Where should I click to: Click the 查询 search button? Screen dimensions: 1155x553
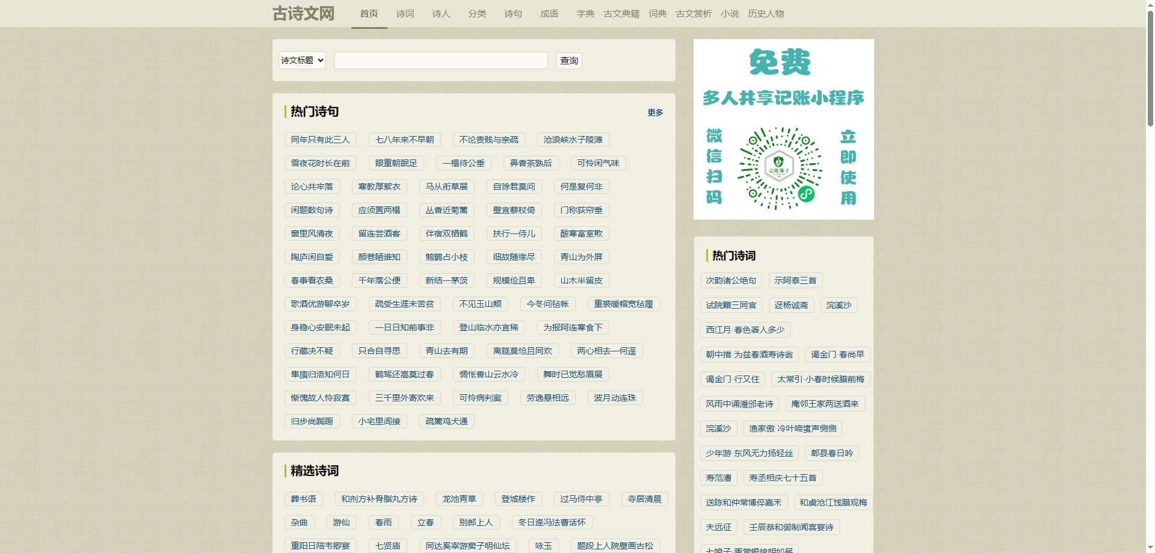(x=568, y=60)
